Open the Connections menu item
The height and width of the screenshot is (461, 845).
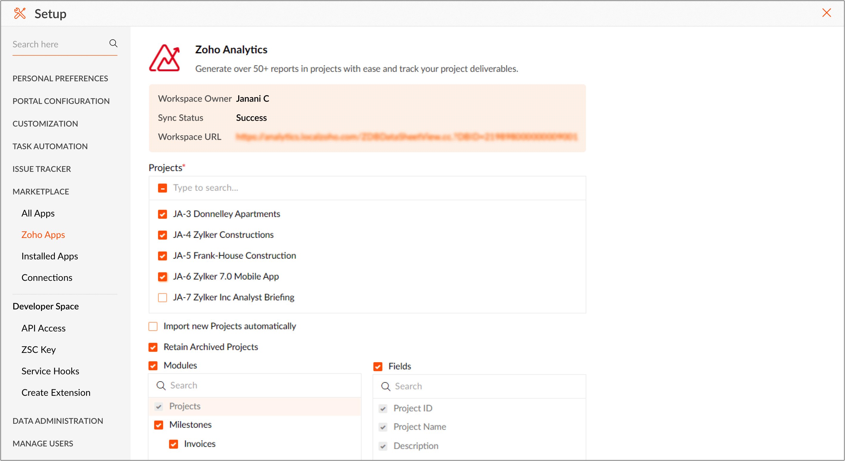(x=46, y=278)
